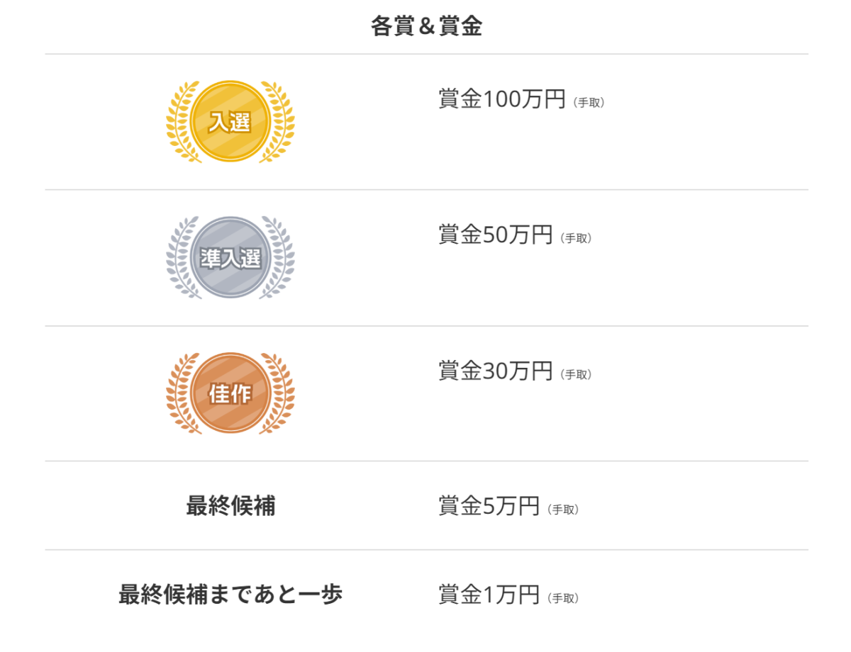Click the (手取) note beside 賞金30万円
This screenshot has height=652, width=851.
click(576, 374)
